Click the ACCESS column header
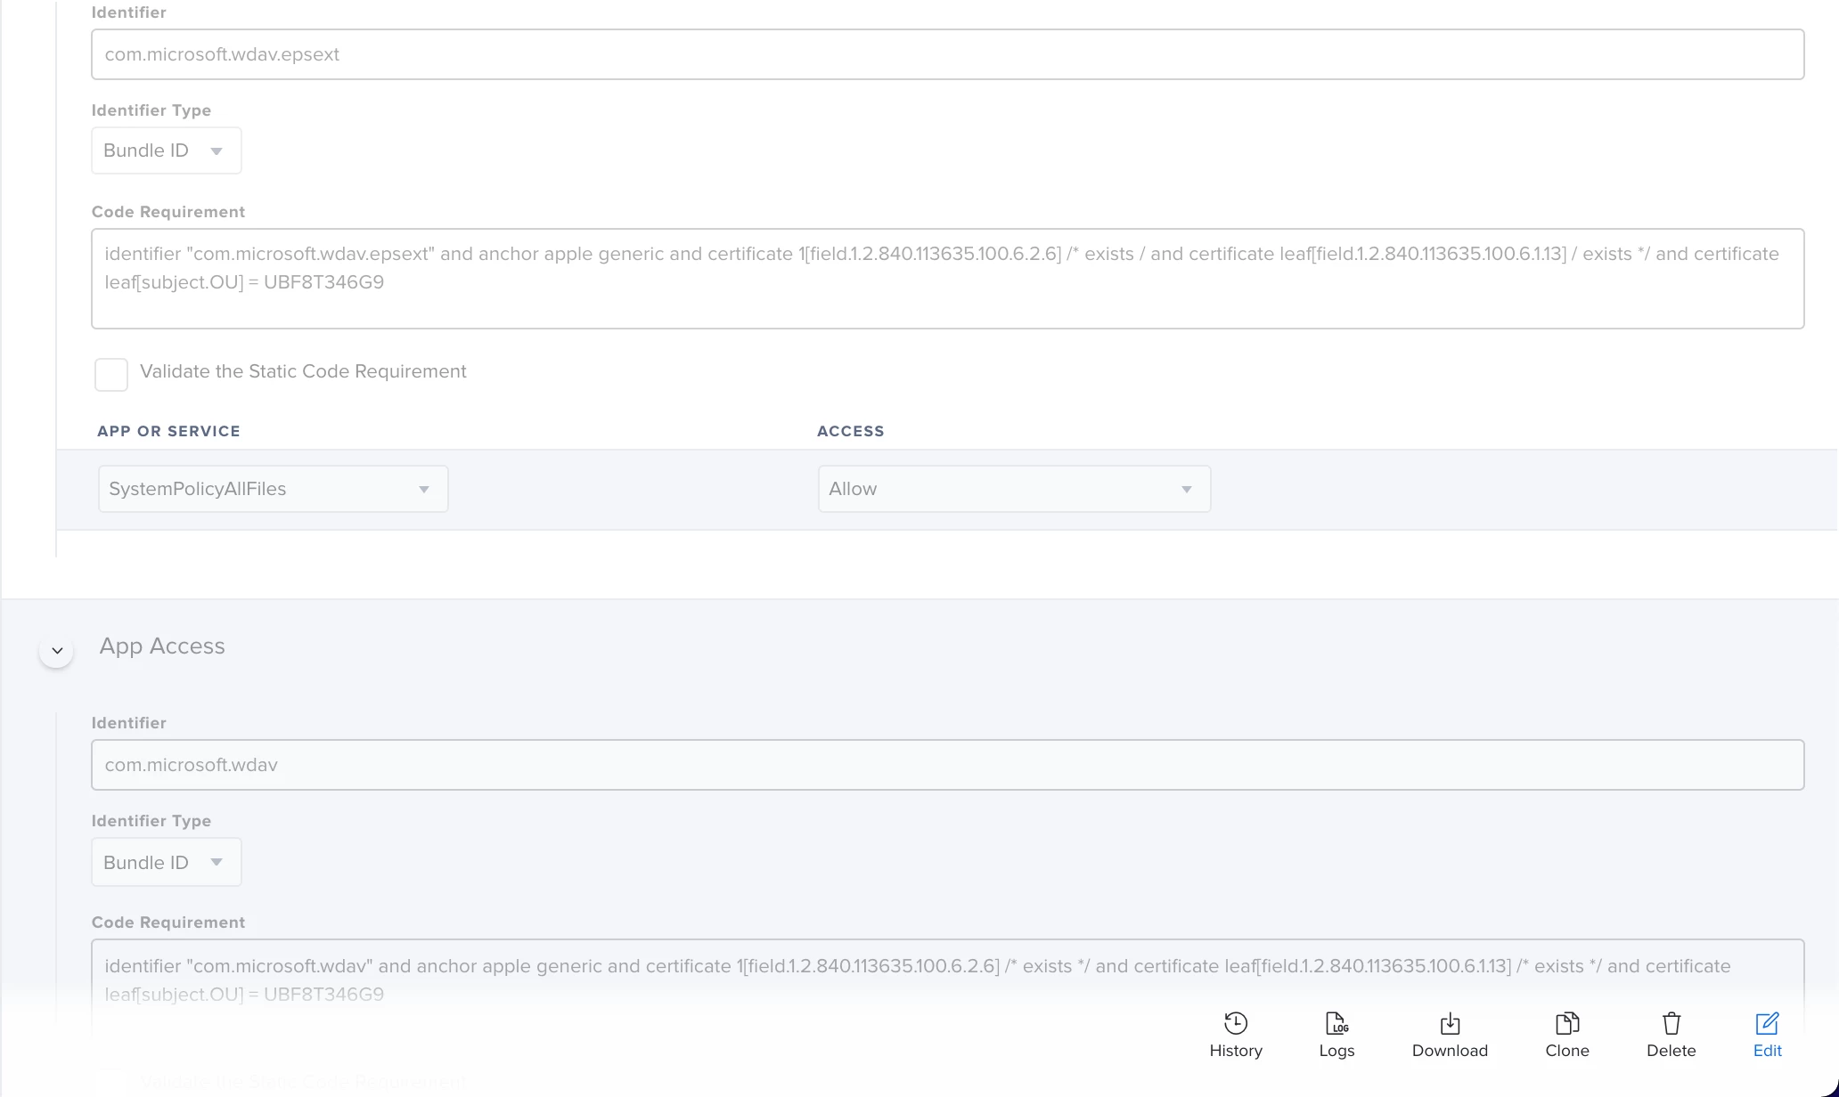 click(851, 431)
